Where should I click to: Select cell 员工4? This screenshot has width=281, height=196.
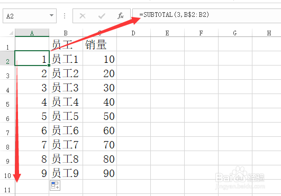click(66, 101)
